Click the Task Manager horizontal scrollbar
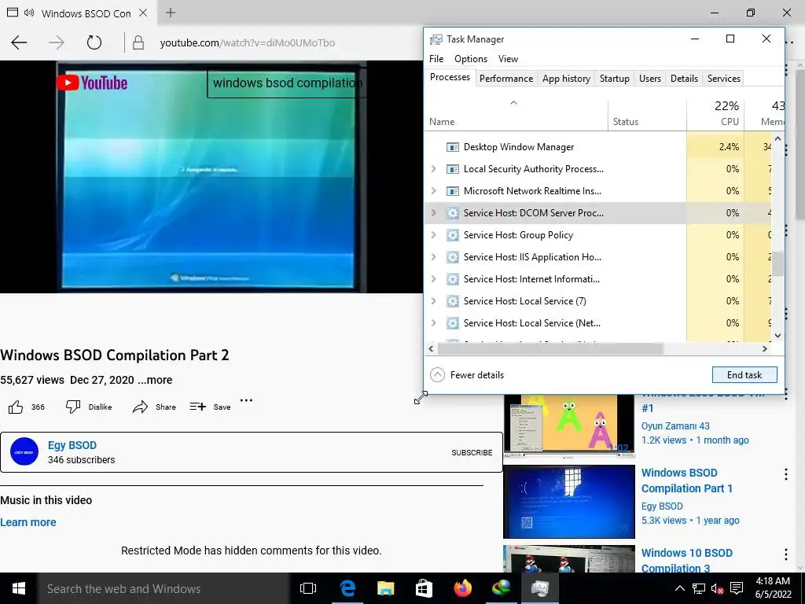 click(550, 349)
